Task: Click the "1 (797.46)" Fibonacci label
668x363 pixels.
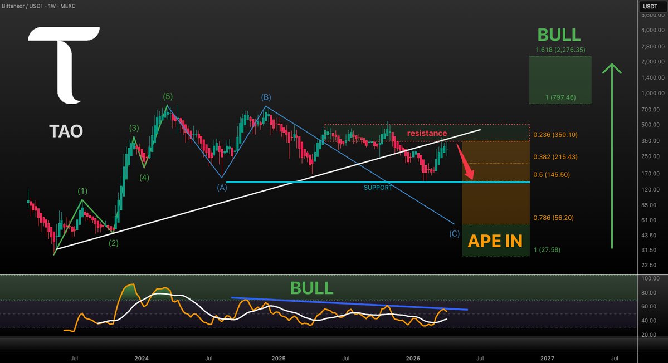Action: [560, 97]
